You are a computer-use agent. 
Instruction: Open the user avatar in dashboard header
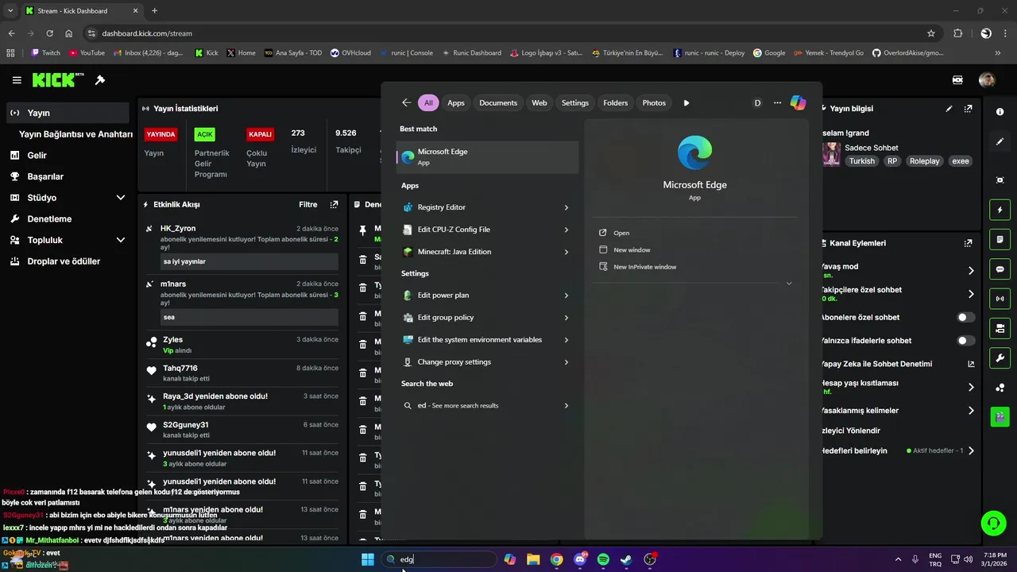[987, 80]
